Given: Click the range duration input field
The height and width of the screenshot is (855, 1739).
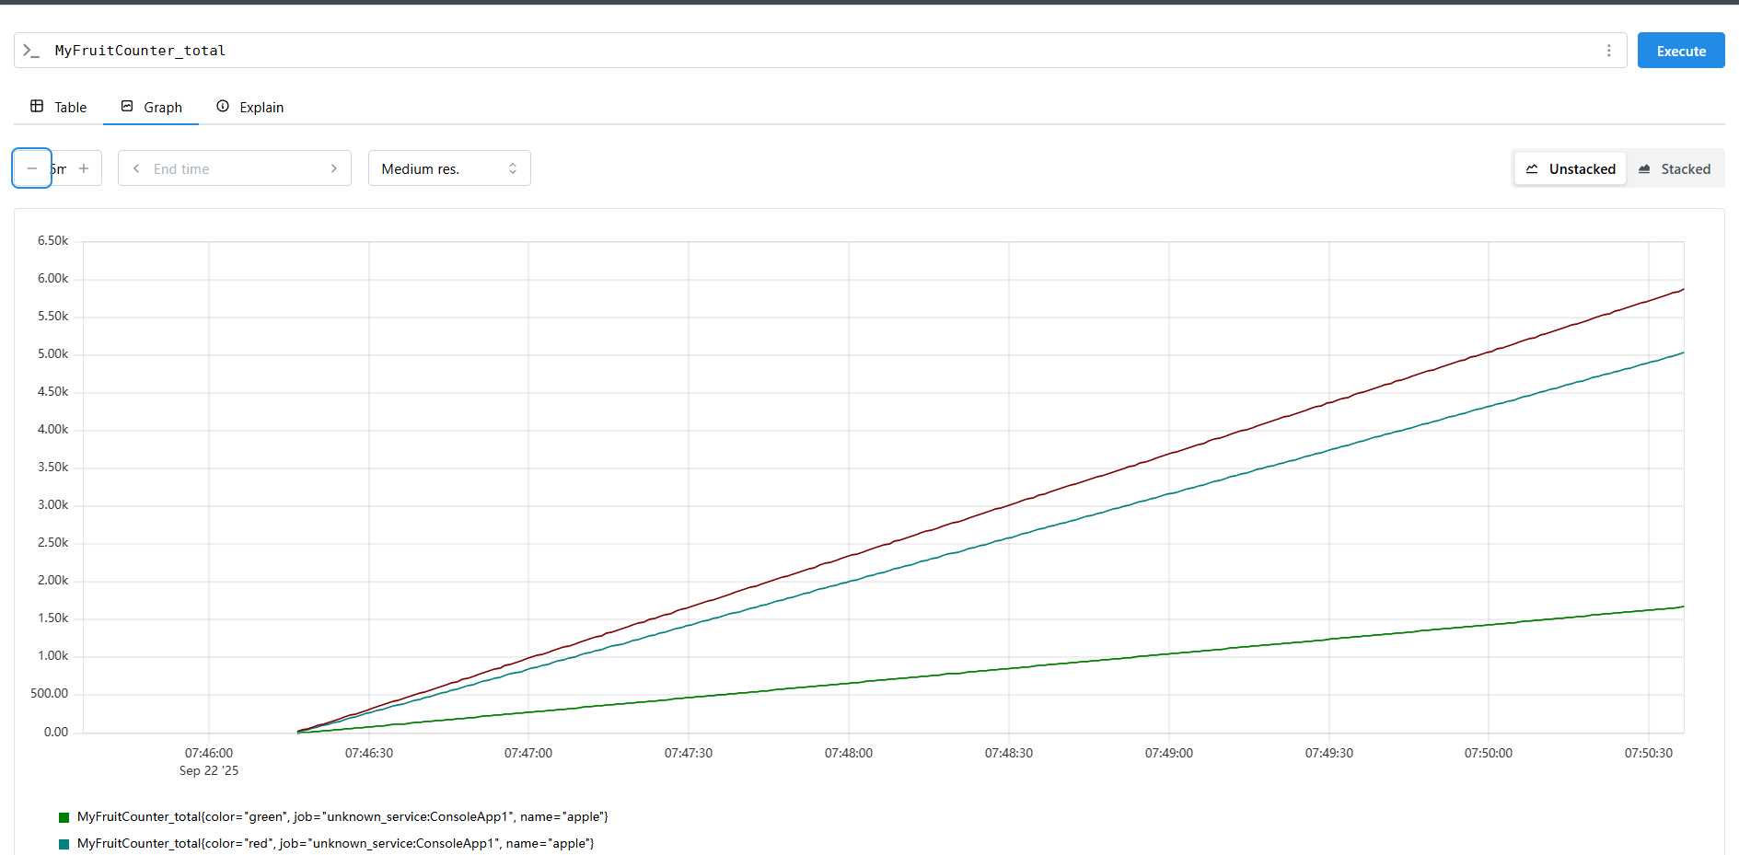Looking at the screenshot, I should pos(59,168).
